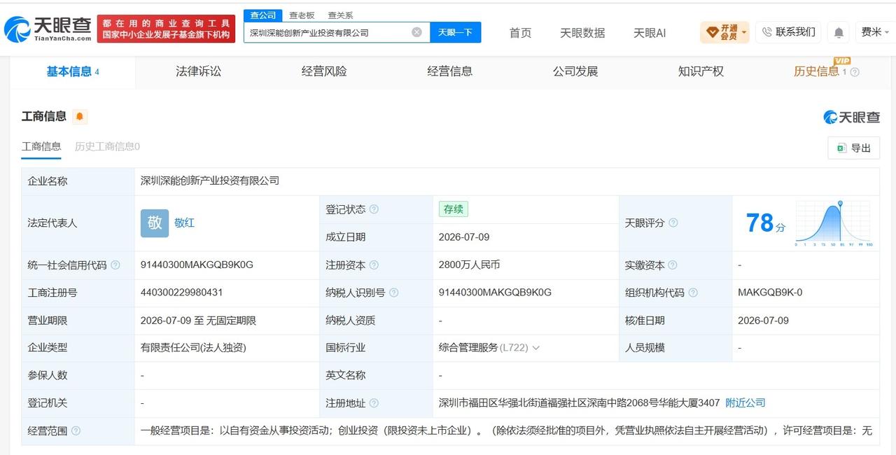The height and width of the screenshot is (455, 896).
Task: Expand the 开通会员 dropdown arrow
Action: (x=743, y=32)
